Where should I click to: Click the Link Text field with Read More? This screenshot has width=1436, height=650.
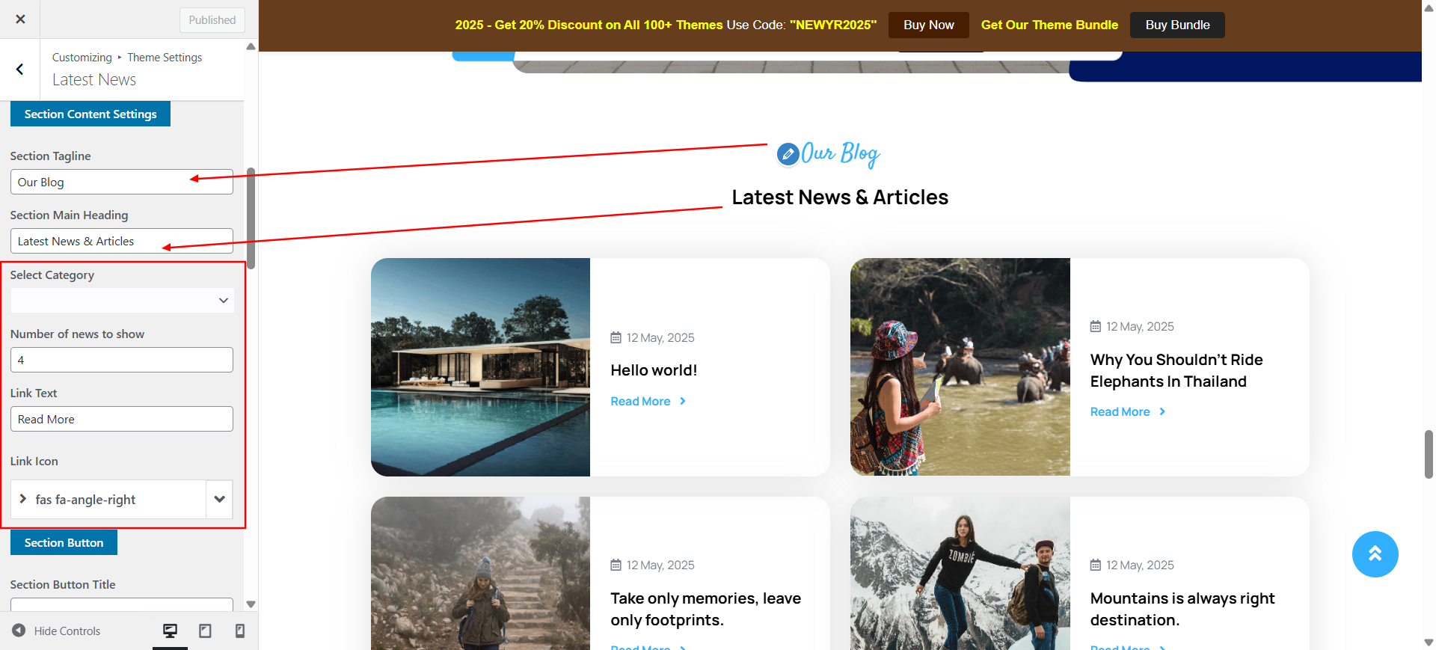pos(122,419)
